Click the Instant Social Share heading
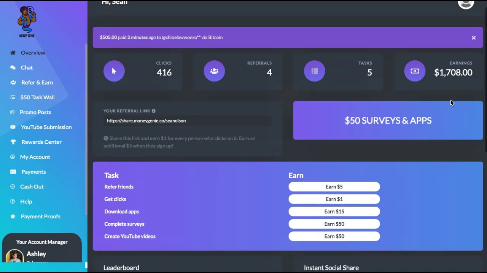 tap(331, 268)
